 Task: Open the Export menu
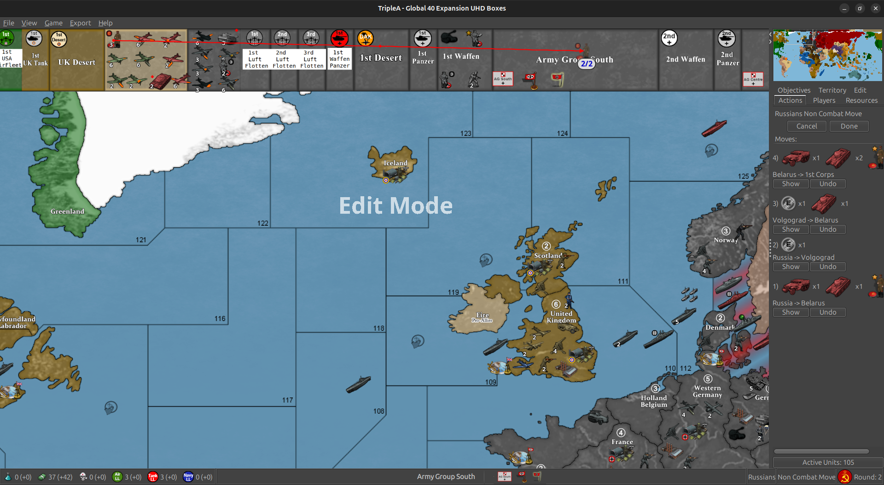pos(80,23)
